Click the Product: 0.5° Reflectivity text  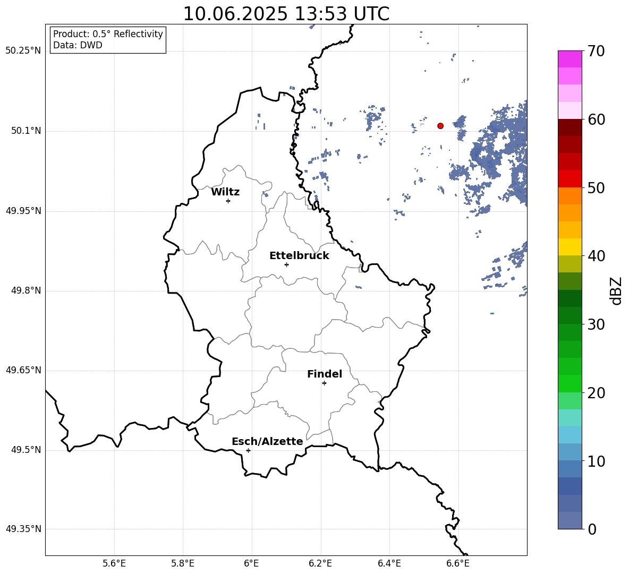(x=108, y=34)
